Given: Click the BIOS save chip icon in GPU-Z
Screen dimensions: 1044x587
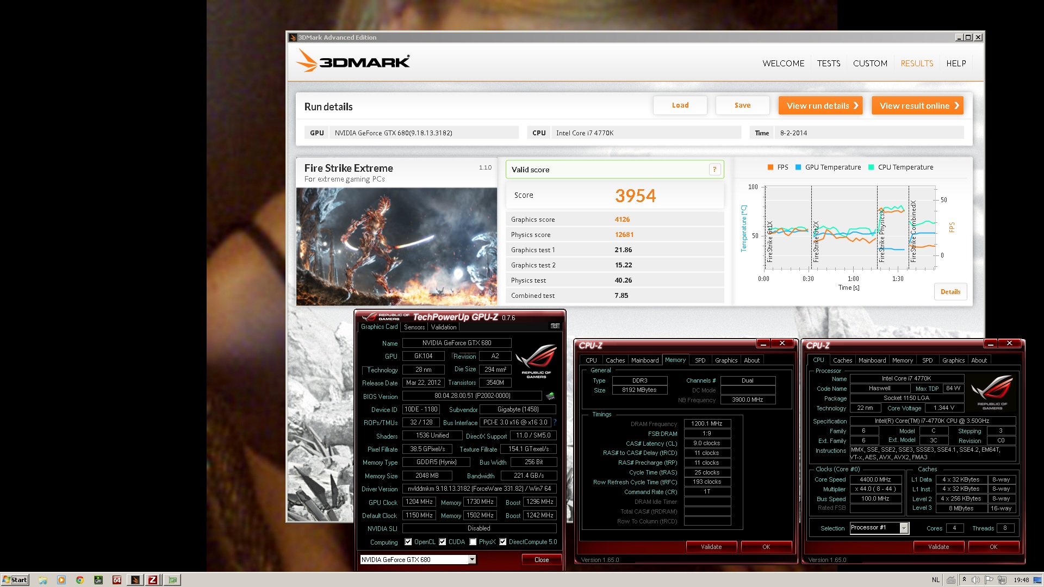Looking at the screenshot, I should (550, 396).
